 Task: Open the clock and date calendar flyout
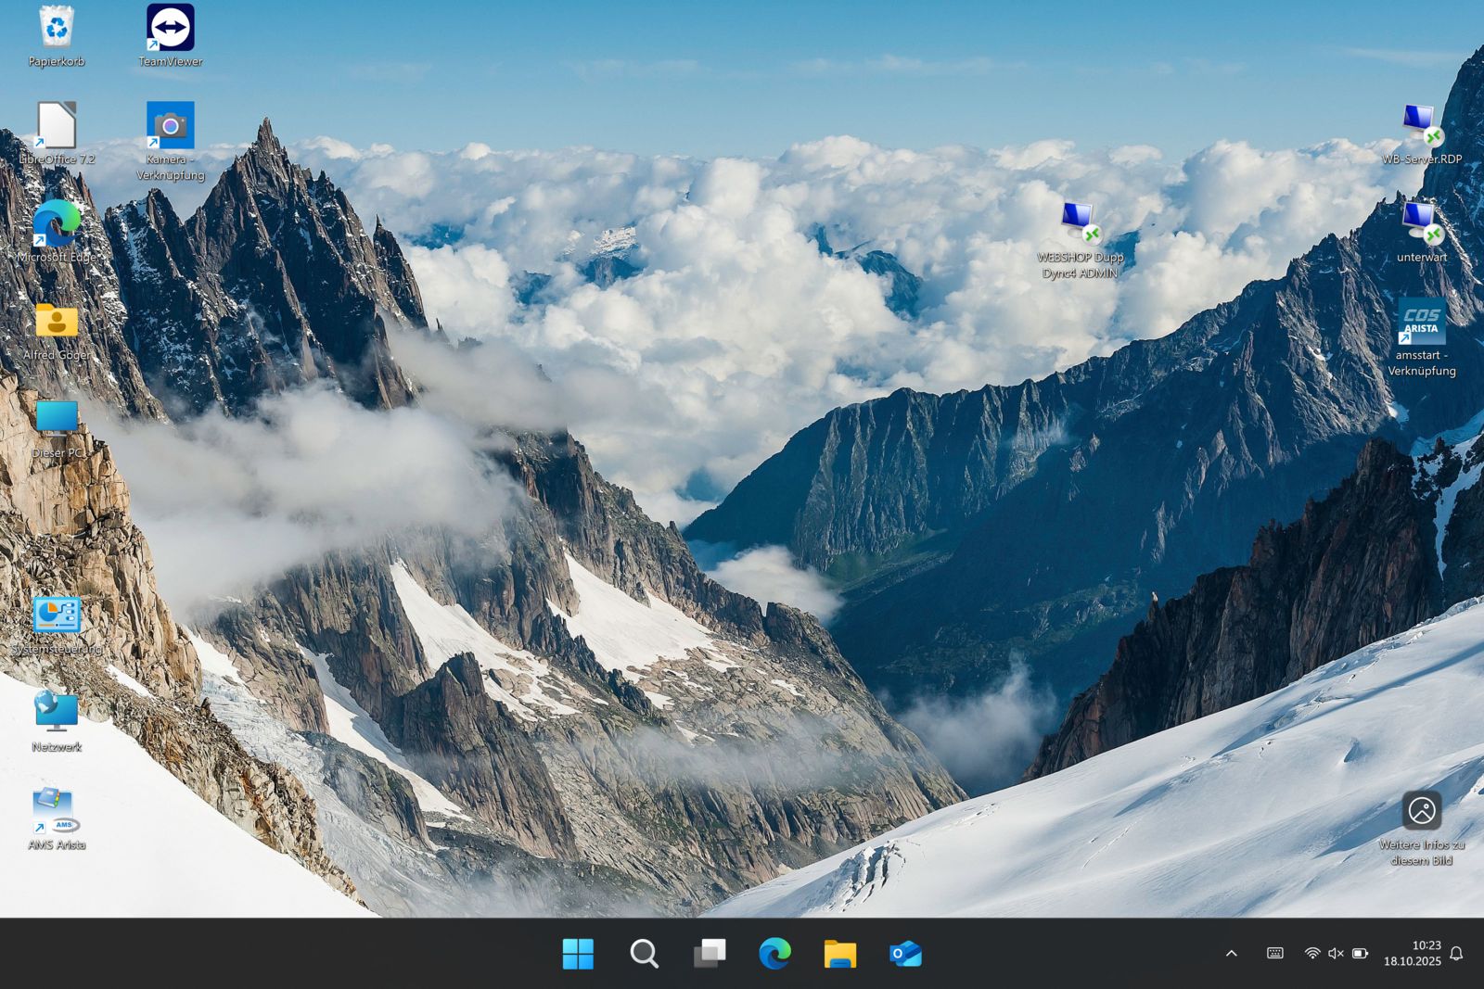(x=1413, y=954)
